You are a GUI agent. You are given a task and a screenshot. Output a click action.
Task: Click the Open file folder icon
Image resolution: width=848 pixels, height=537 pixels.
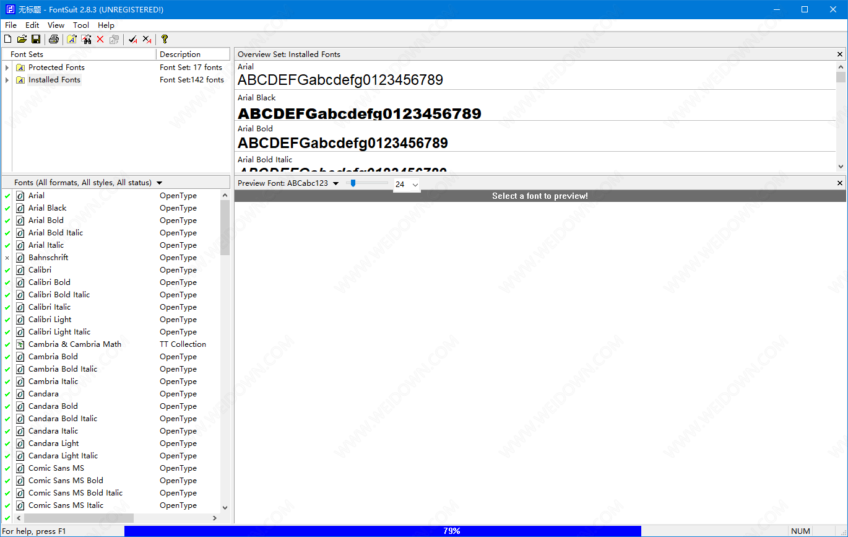point(22,40)
